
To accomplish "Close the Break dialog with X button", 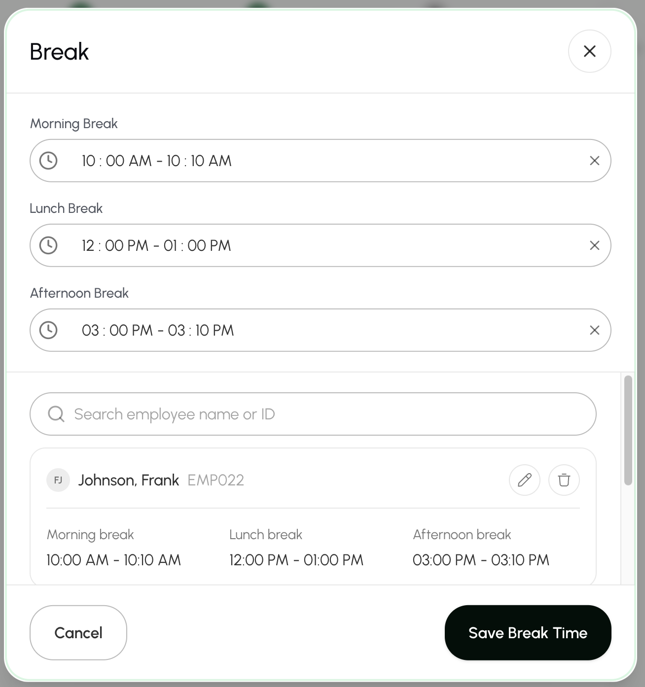I will (x=590, y=51).
